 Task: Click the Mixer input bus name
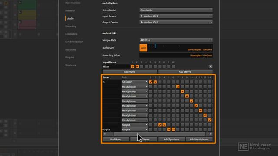pos(116,66)
